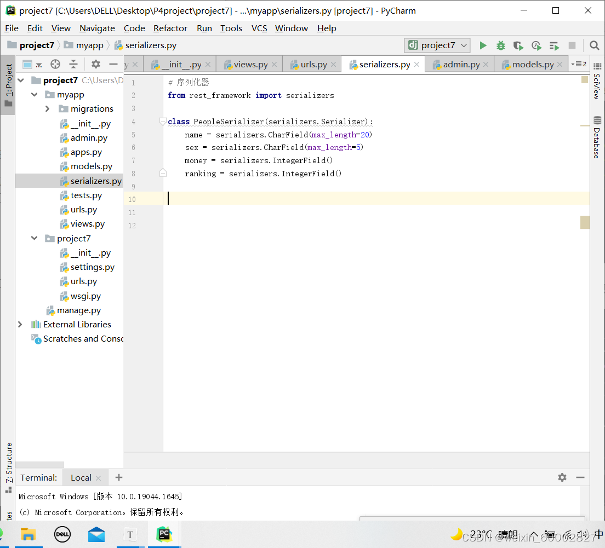Collapse the project7 root folder
Image resolution: width=605 pixels, height=548 pixels.
pos(21,80)
